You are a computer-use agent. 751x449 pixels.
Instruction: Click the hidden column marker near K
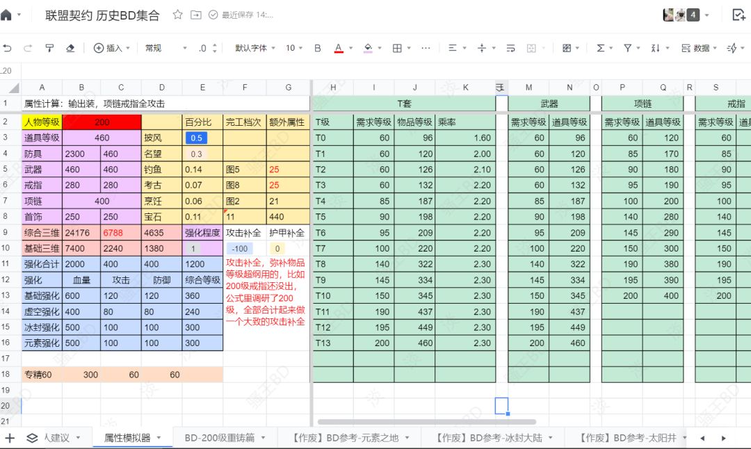501,87
